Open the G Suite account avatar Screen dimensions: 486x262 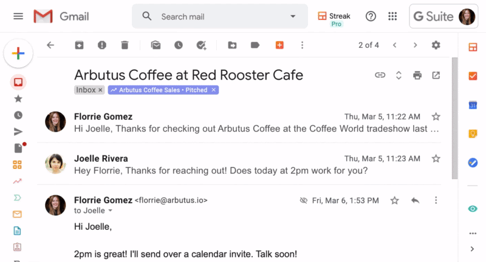tap(467, 16)
